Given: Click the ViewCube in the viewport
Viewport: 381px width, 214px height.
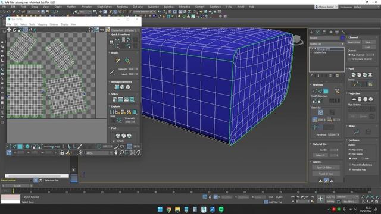Looking at the screenshot, I should tap(296, 40).
